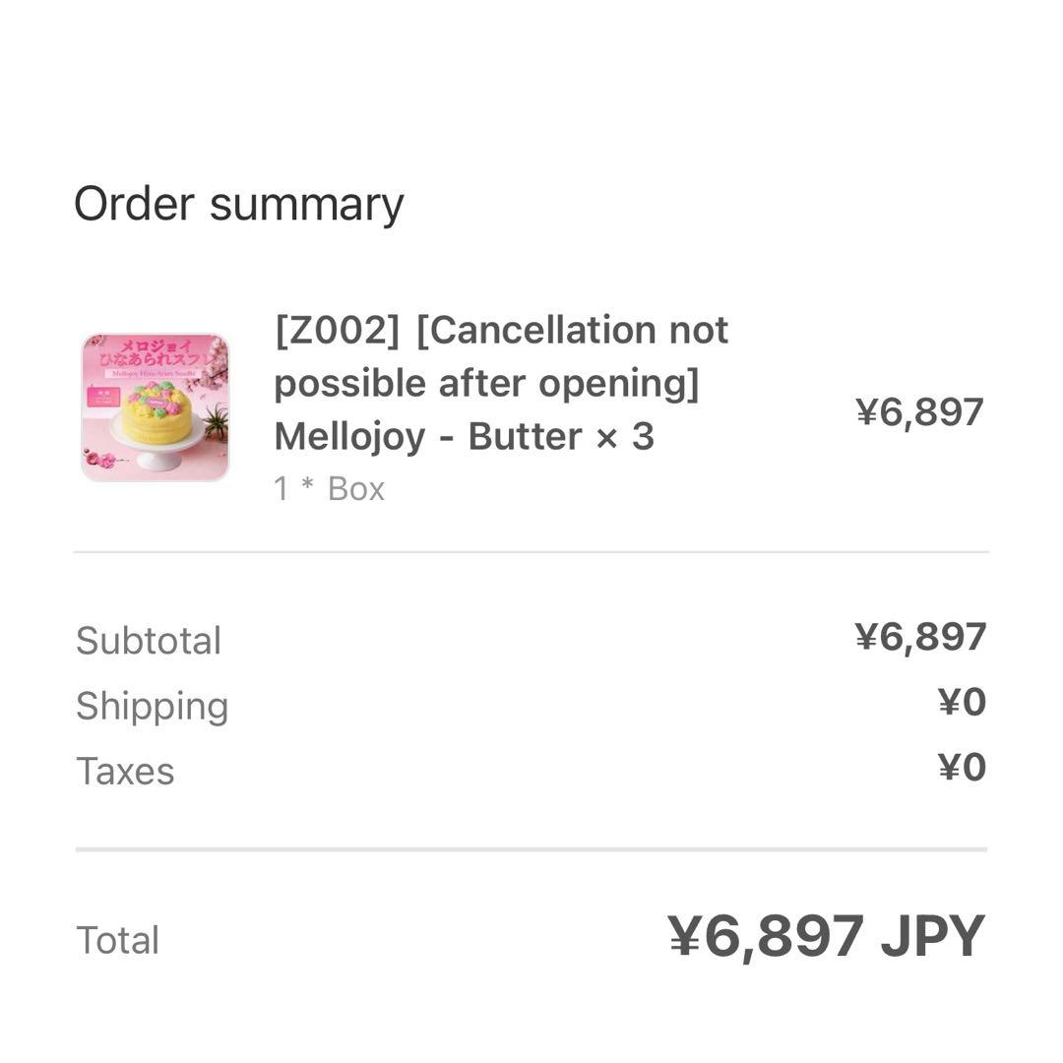Select the Shipping label
Image resolution: width=1063 pixels, height=1063 pixels.
click(x=153, y=706)
